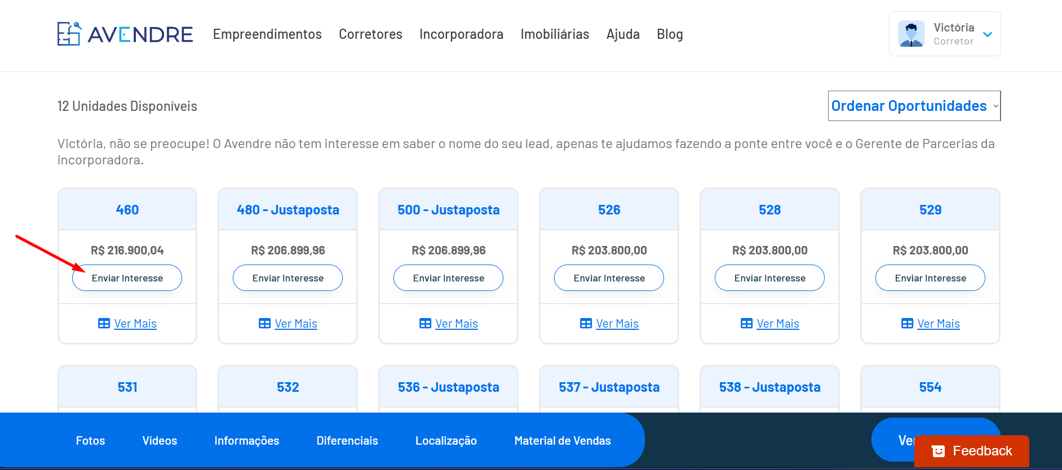Send interest for unit 460
1062x470 pixels.
click(127, 278)
